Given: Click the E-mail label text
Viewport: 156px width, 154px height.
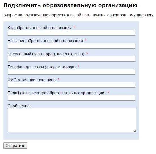Looking at the screenshot, I should (57, 93).
